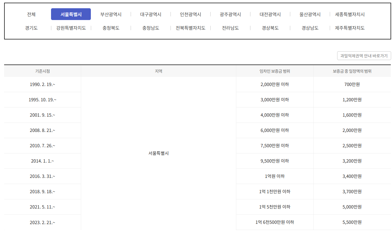Viewport: 392px width, 235px height.
Task: Click the 5,000만원 amount cell
Action: 352,207
